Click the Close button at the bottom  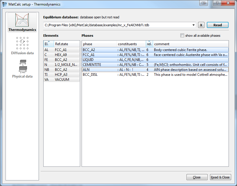point(197,177)
